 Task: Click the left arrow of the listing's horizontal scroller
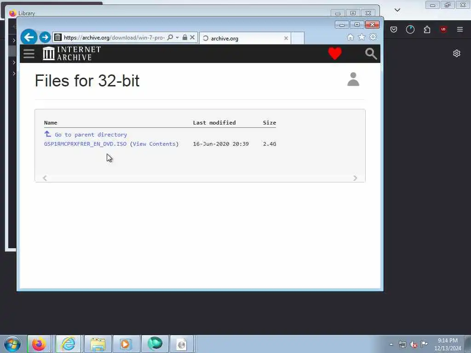click(45, 178)
